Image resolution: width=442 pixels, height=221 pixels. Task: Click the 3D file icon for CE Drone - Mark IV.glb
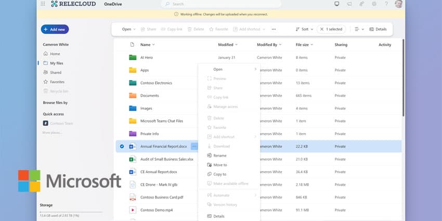[x=133, y=185]
